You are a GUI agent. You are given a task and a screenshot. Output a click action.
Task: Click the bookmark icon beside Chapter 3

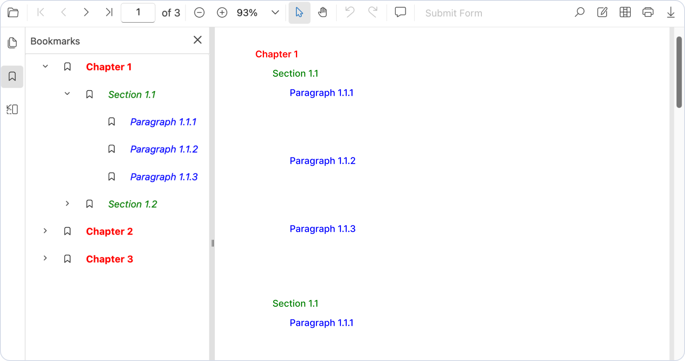67,259
